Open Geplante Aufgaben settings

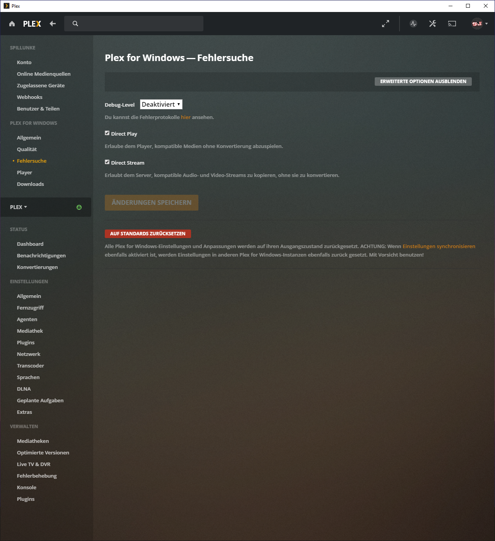click(40, 400)
